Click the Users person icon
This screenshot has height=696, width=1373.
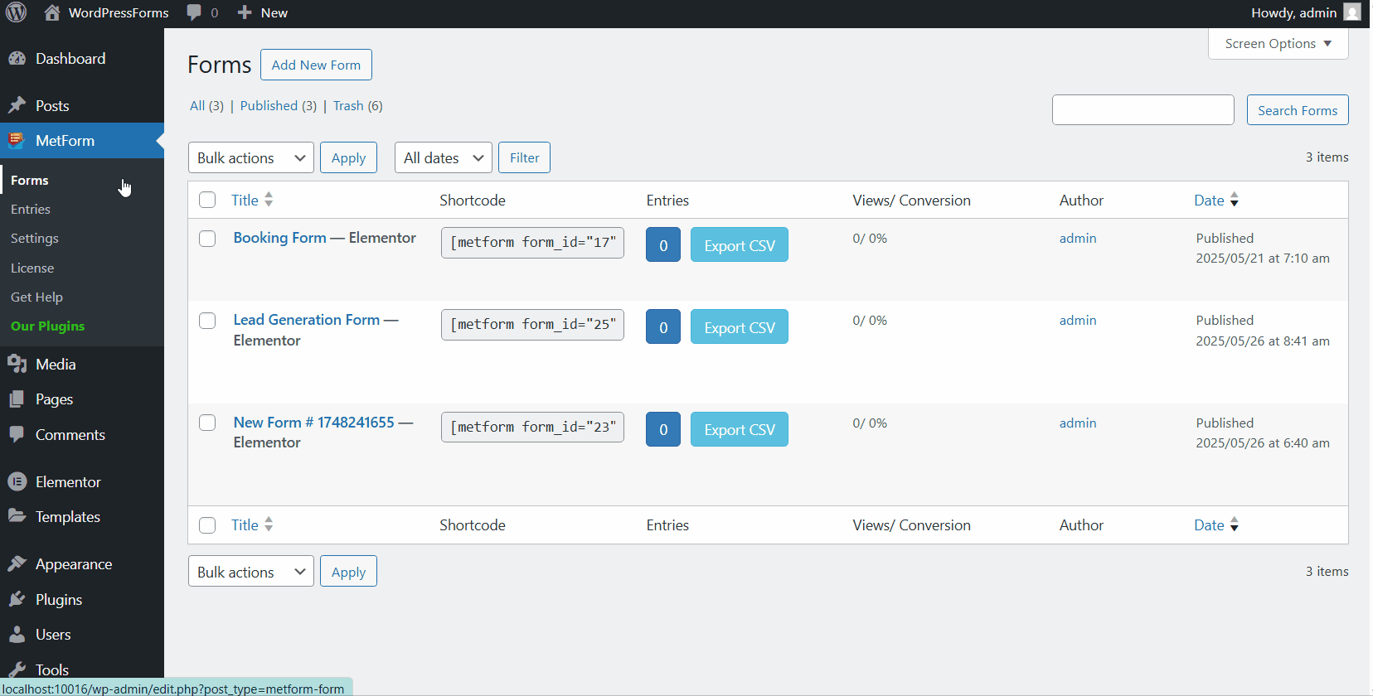17,634
